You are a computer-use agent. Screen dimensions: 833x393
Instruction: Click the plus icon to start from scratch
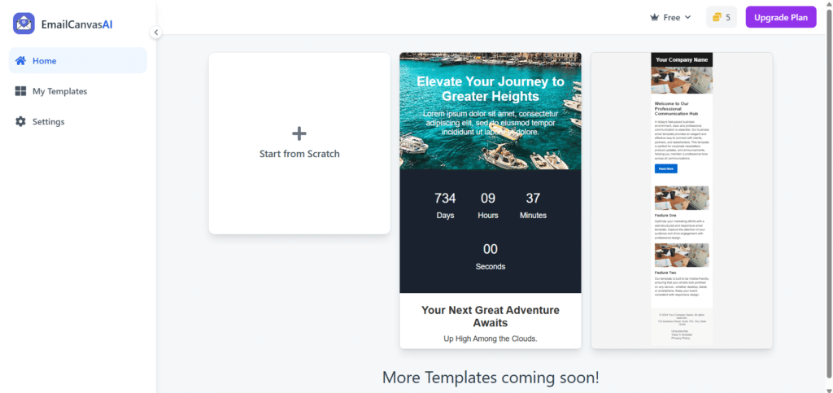299,133
